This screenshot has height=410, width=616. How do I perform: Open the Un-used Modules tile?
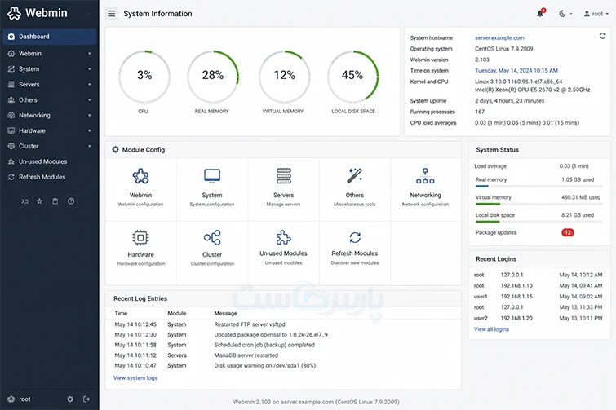pyautogui.click(x=284, y=253)
